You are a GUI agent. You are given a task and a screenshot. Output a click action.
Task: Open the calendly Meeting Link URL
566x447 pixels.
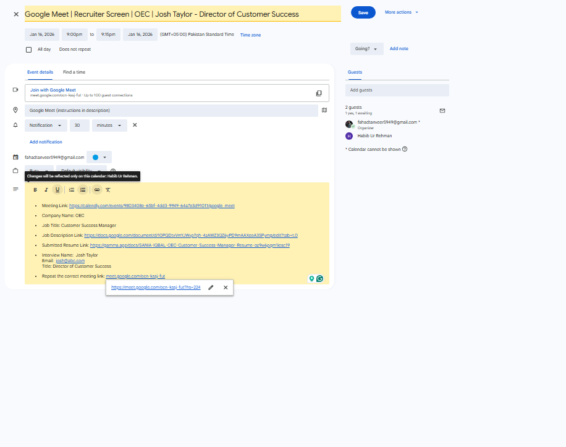coord(152,205)
